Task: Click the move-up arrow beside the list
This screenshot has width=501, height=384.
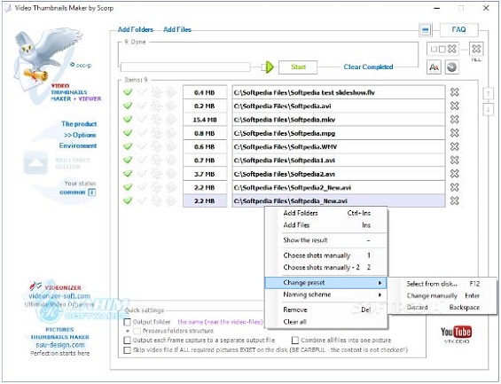Action: point(488,94)
